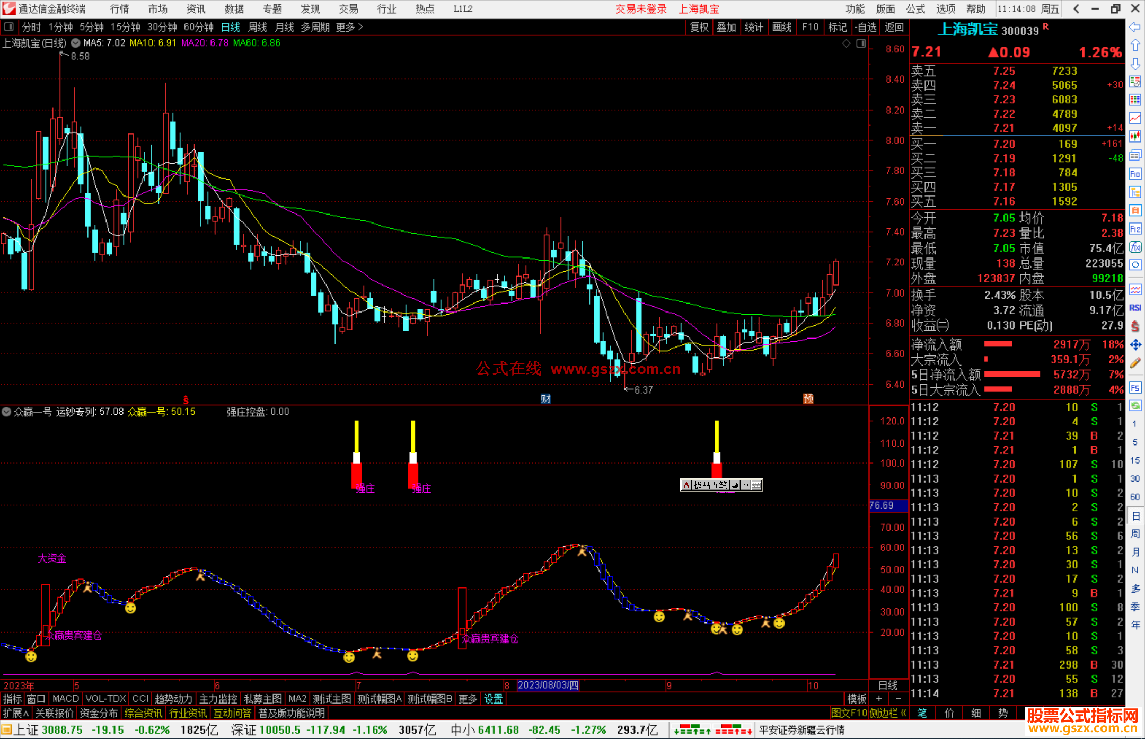The width and height of the screenshot is (1145, 739).
Task: Click the f(x) formula sidebar icon
Action: [1135, 247]
